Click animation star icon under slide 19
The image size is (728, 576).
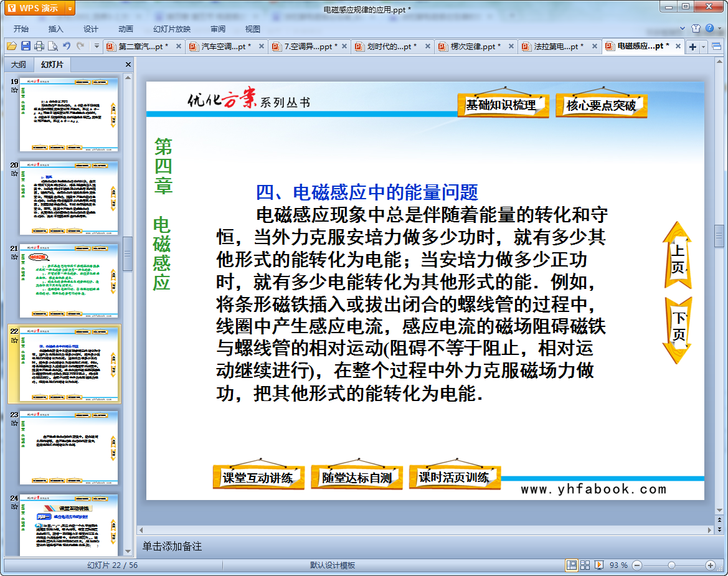coord(14,90)
